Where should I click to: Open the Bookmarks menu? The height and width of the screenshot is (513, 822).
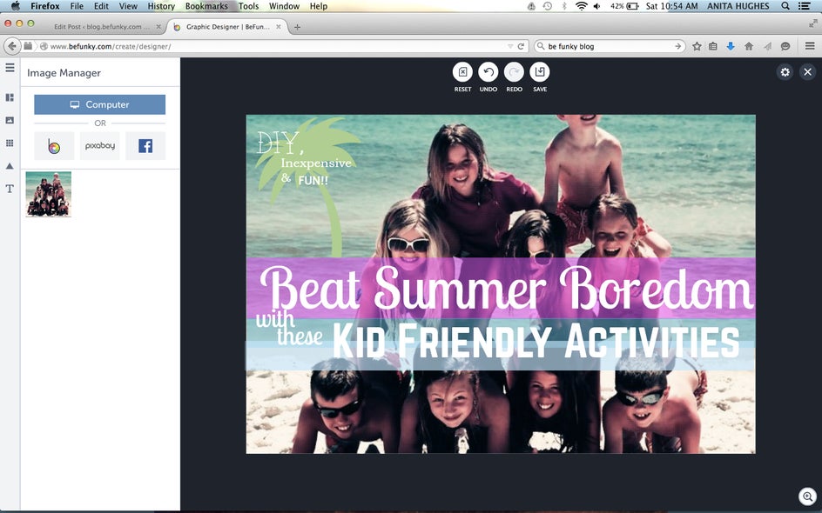coord(206,6)
